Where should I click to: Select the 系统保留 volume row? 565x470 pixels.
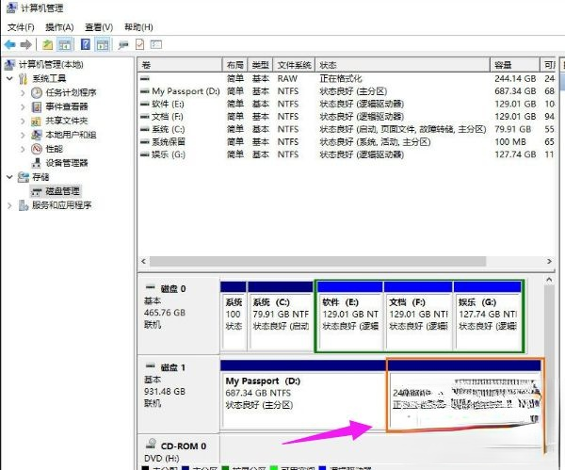click(346, 141)
